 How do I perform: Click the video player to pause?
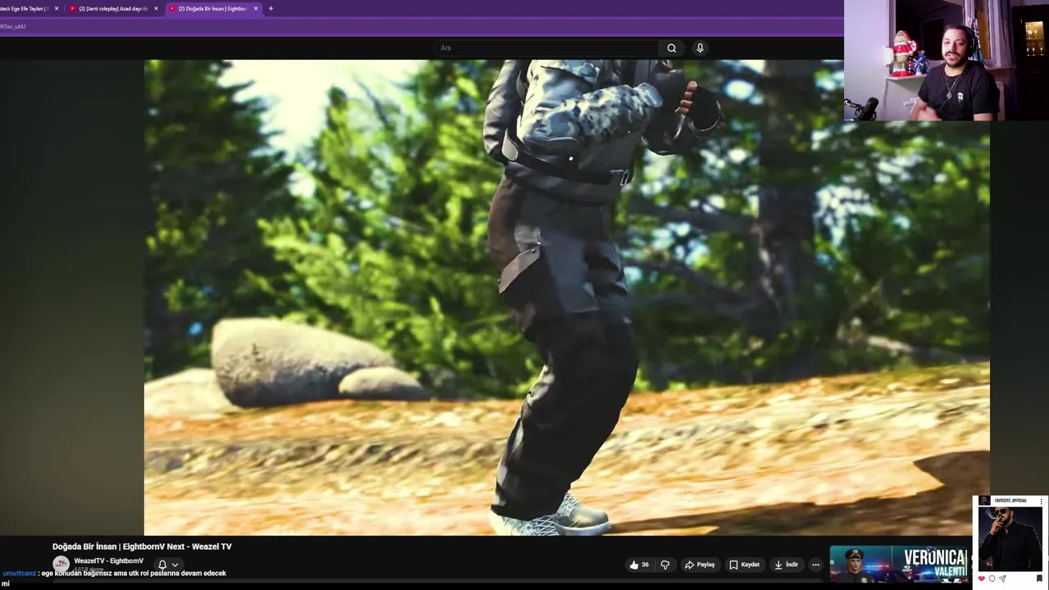(x=566, y=297)
